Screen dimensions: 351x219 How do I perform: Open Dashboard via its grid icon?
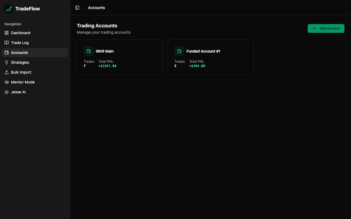click(7, 33)
